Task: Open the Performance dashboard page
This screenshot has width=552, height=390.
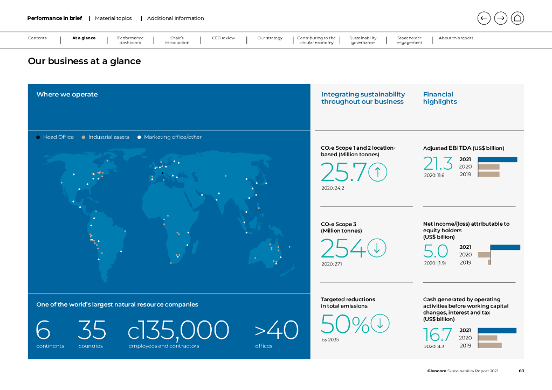Action: (x=130, y=40)
